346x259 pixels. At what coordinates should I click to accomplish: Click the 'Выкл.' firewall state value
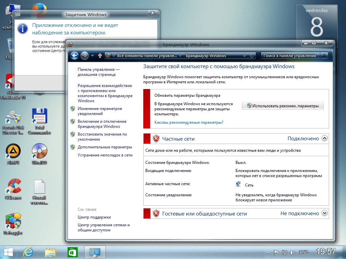pos(241,163)
